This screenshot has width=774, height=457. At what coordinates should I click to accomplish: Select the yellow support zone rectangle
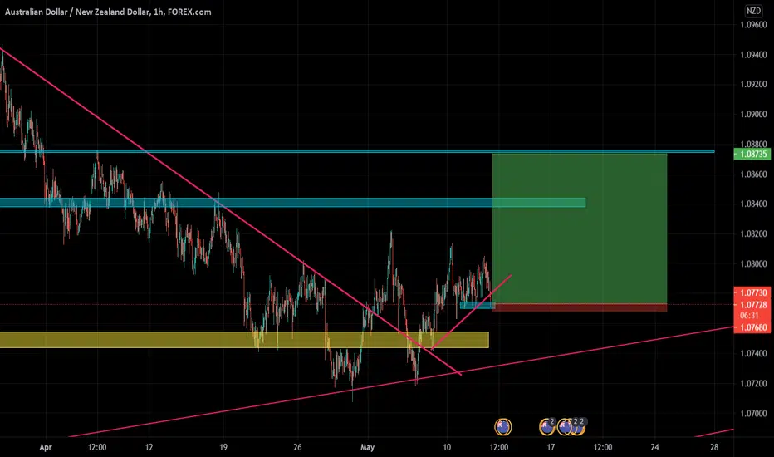[x=244, y=340]
